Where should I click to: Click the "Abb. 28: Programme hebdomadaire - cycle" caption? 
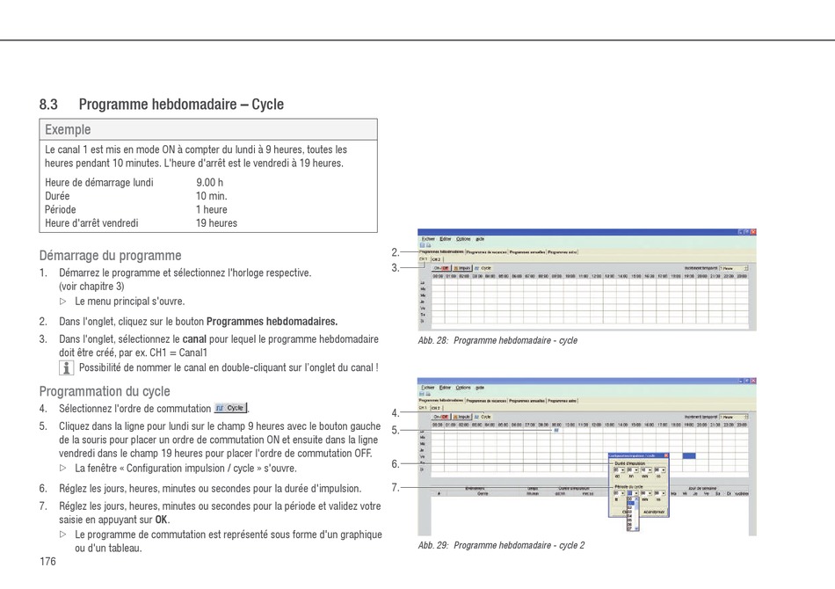tap(497, 340)
